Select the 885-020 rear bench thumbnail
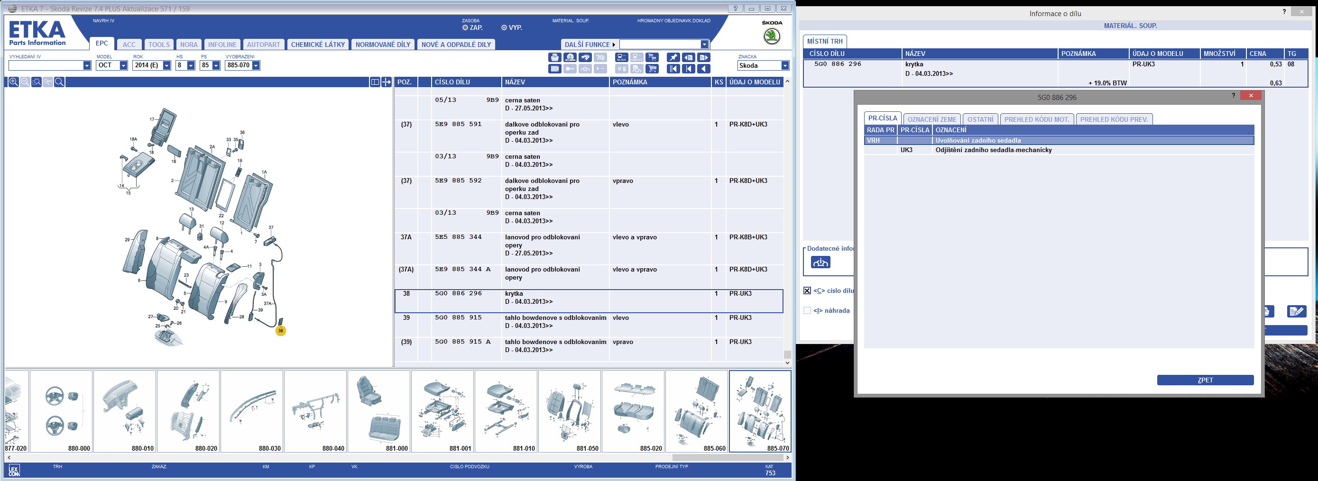This screenshot has width=1318, height=481. point(634,411)
